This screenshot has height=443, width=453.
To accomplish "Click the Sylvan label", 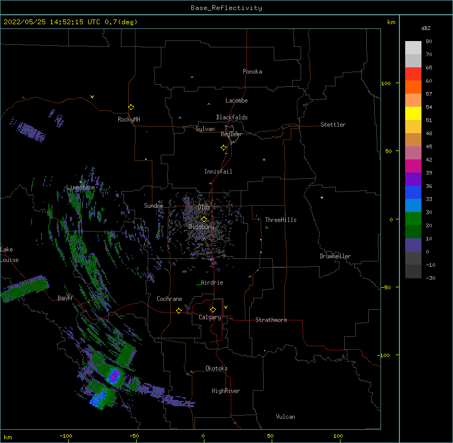I will coord(205,129).
